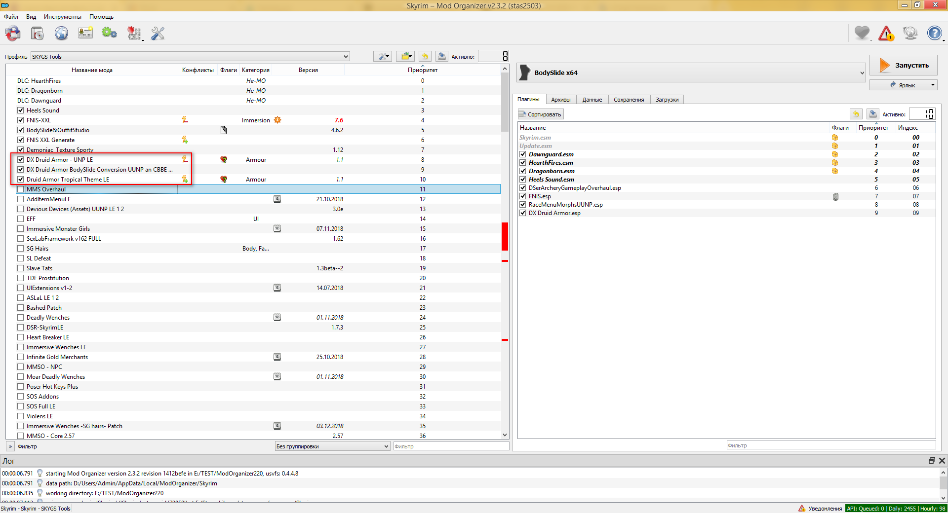Screen dimensions: 948x513
Task: Open the puzzle-piece tools icon
Action: click(134, 34)
